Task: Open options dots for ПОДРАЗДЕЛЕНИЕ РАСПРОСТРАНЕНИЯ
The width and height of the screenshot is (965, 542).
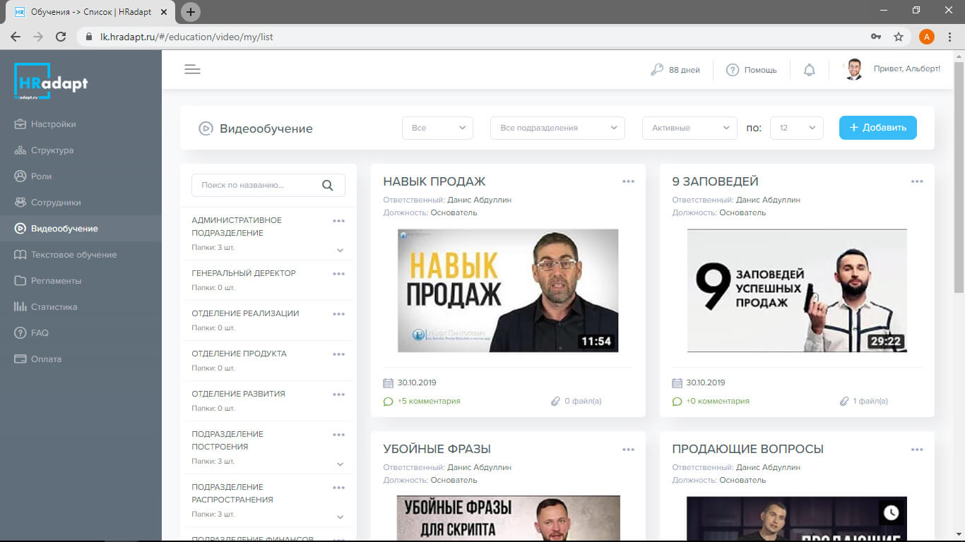Action: point(338,488)
